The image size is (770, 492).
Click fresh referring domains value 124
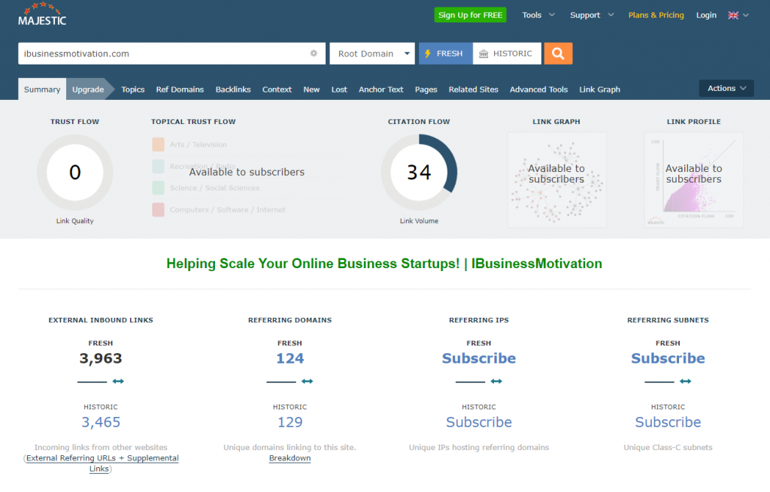coord(290,358)
